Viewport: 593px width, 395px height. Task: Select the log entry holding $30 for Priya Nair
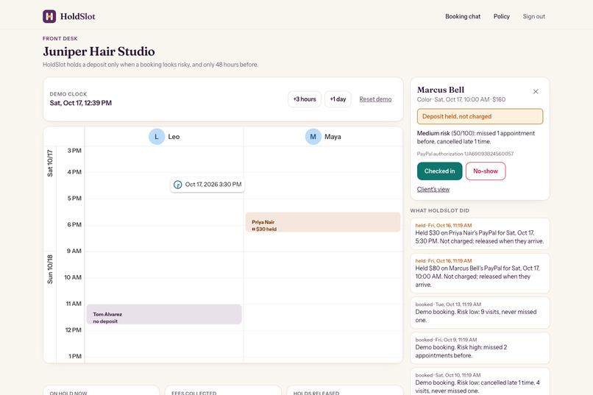pyautogui.click(x=480, y=234)
